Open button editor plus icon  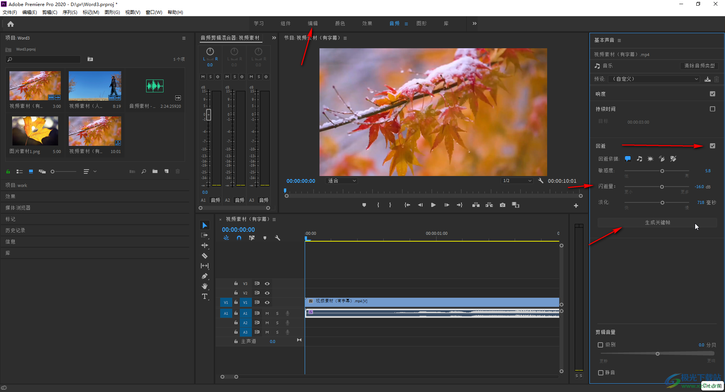[576, 205]
